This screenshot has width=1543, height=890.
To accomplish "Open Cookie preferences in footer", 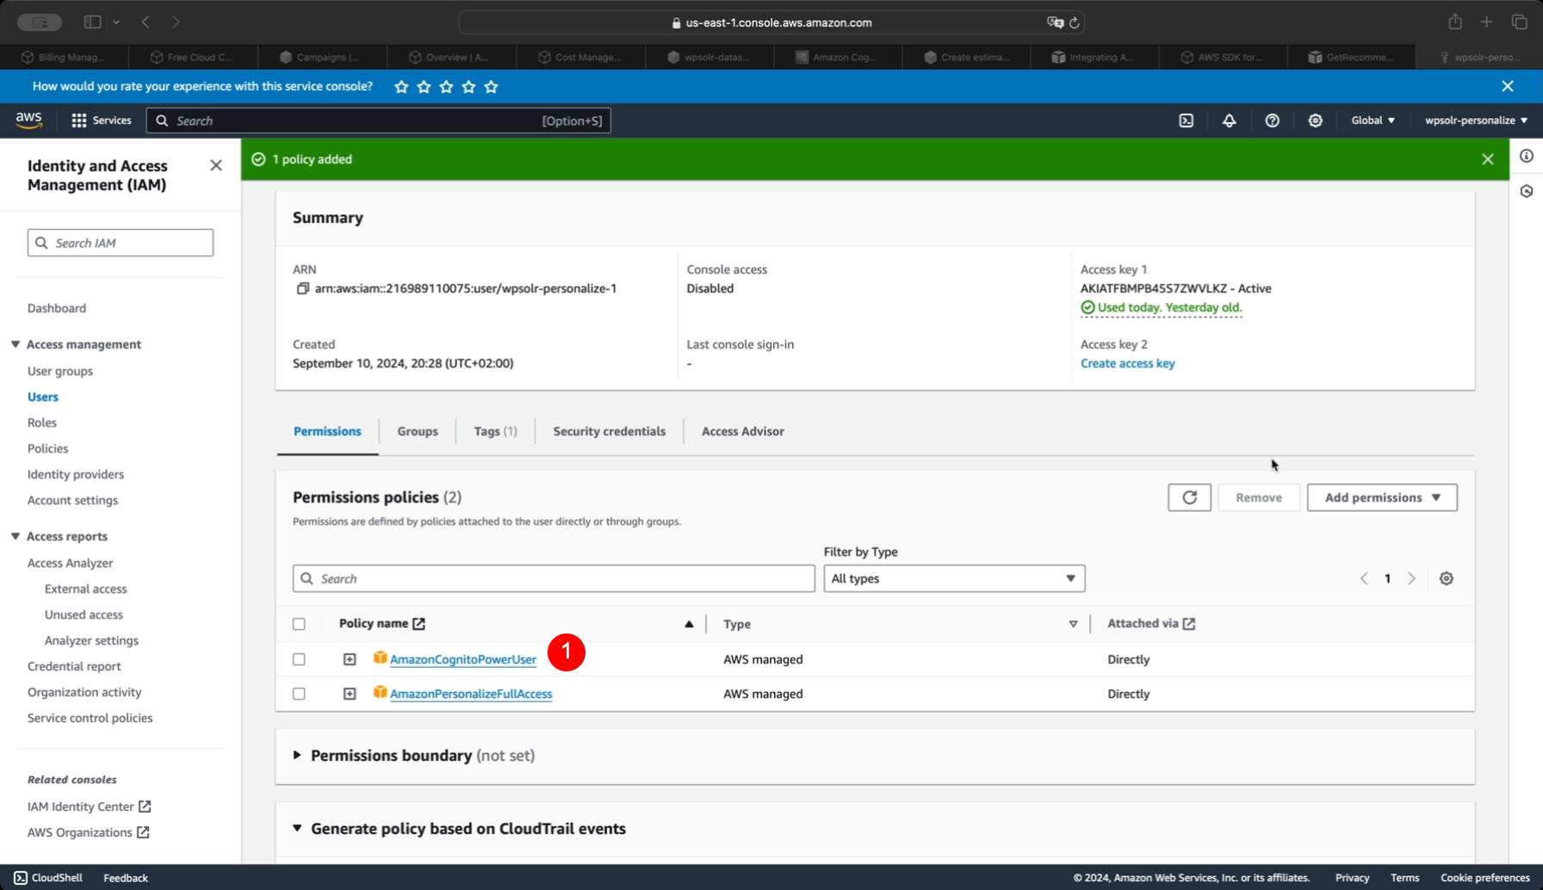I will [x=1485, y=878].
